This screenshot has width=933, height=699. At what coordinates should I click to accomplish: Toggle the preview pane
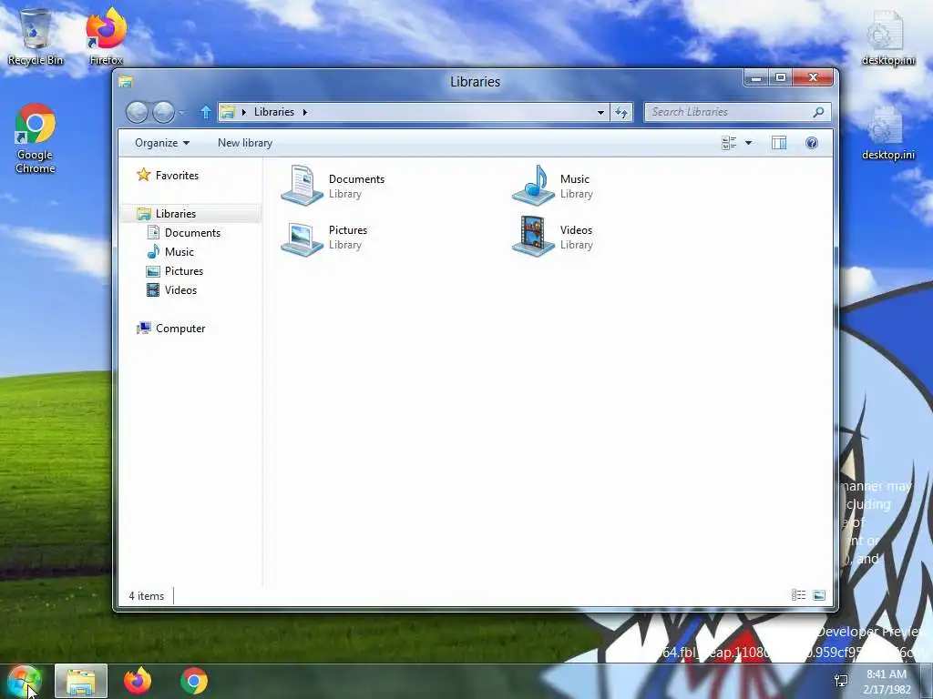click(x=779, y=143)
